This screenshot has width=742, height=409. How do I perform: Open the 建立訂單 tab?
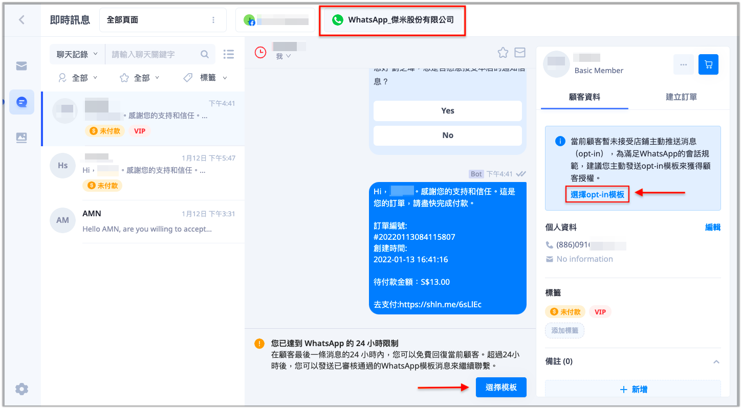pos(681,97)
